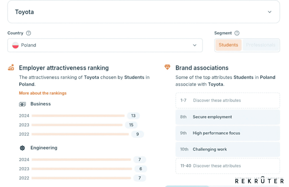Click the Poland flag icon
This screenshot has width=289, height=187.
pos(16,45)
